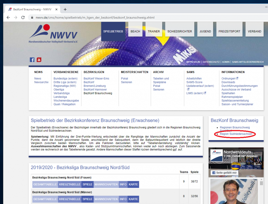This screenshot has width=268, height=204.
Task: Open the Saison- und Turnierplaner link
Action: pos(237,104)
